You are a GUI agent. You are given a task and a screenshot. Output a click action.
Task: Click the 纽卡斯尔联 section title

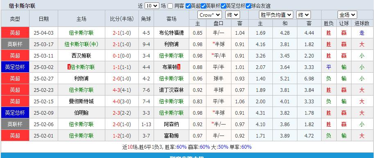22,6
